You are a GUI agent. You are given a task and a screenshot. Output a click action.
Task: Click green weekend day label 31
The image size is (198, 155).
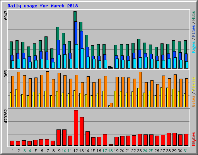click(x=186, y=151)
